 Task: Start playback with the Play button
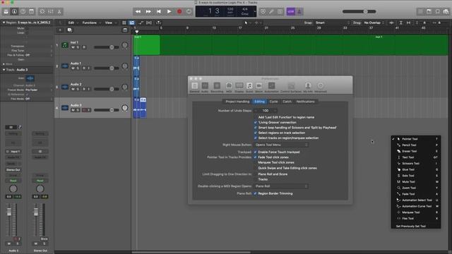click(x=169, y=11)
